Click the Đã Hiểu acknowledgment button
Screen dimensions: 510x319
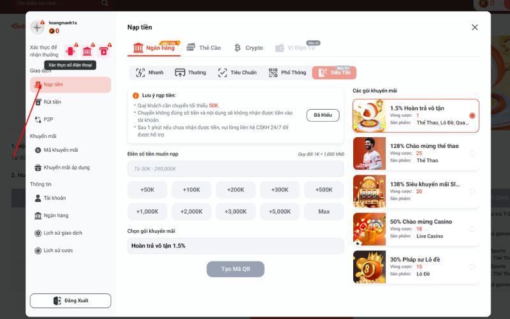[x=323, y=115]
